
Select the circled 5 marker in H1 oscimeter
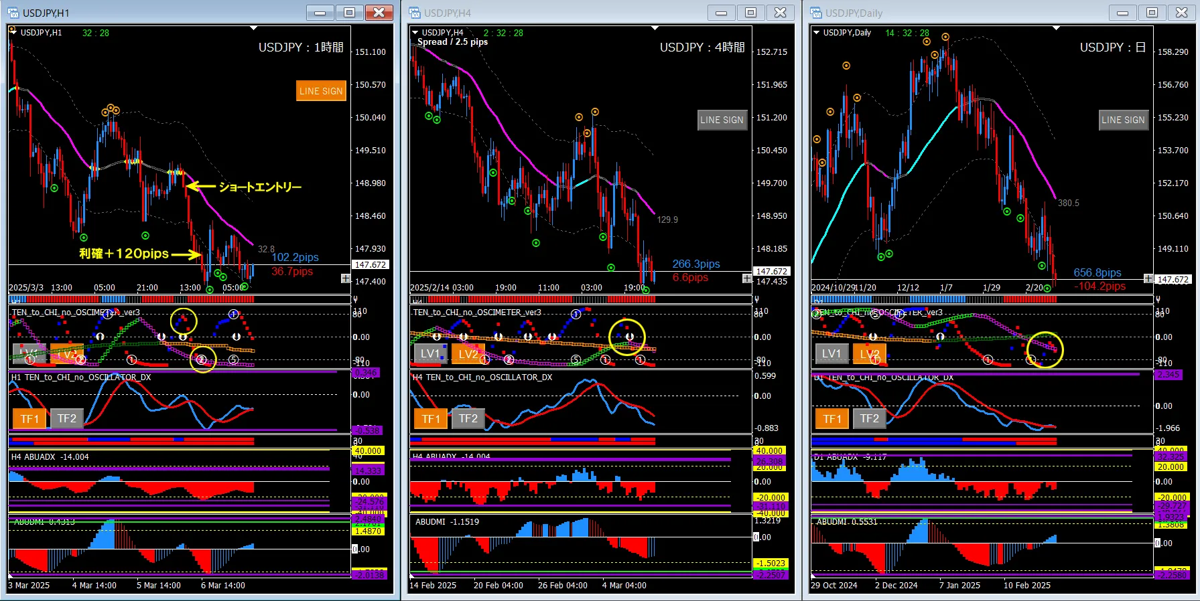click(x=233, y=360)
